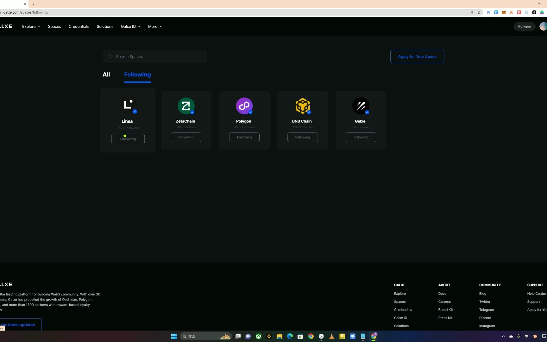Open the Discord browser extension

(x=488, y=12)
